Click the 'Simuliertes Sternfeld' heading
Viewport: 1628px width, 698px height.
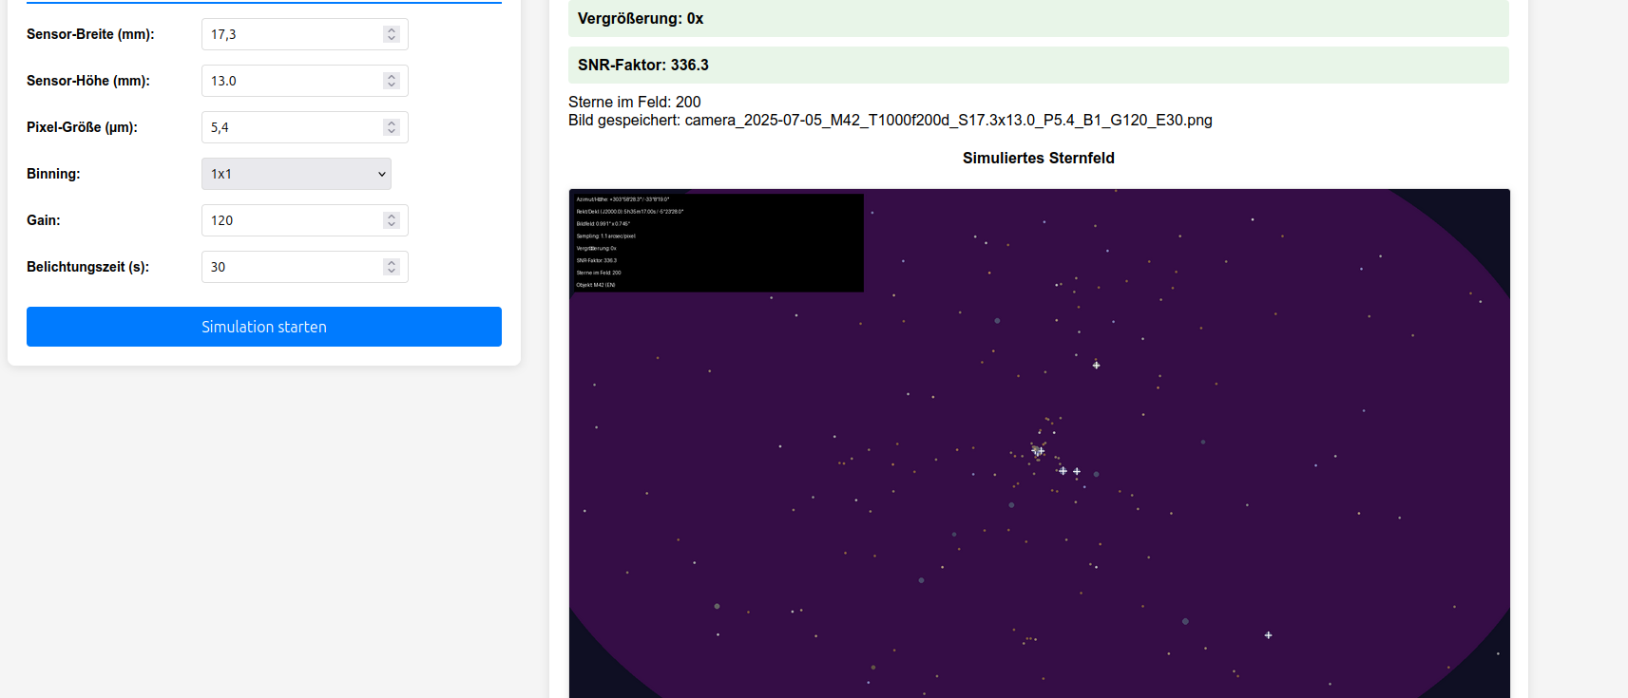tap(1039, 158)
